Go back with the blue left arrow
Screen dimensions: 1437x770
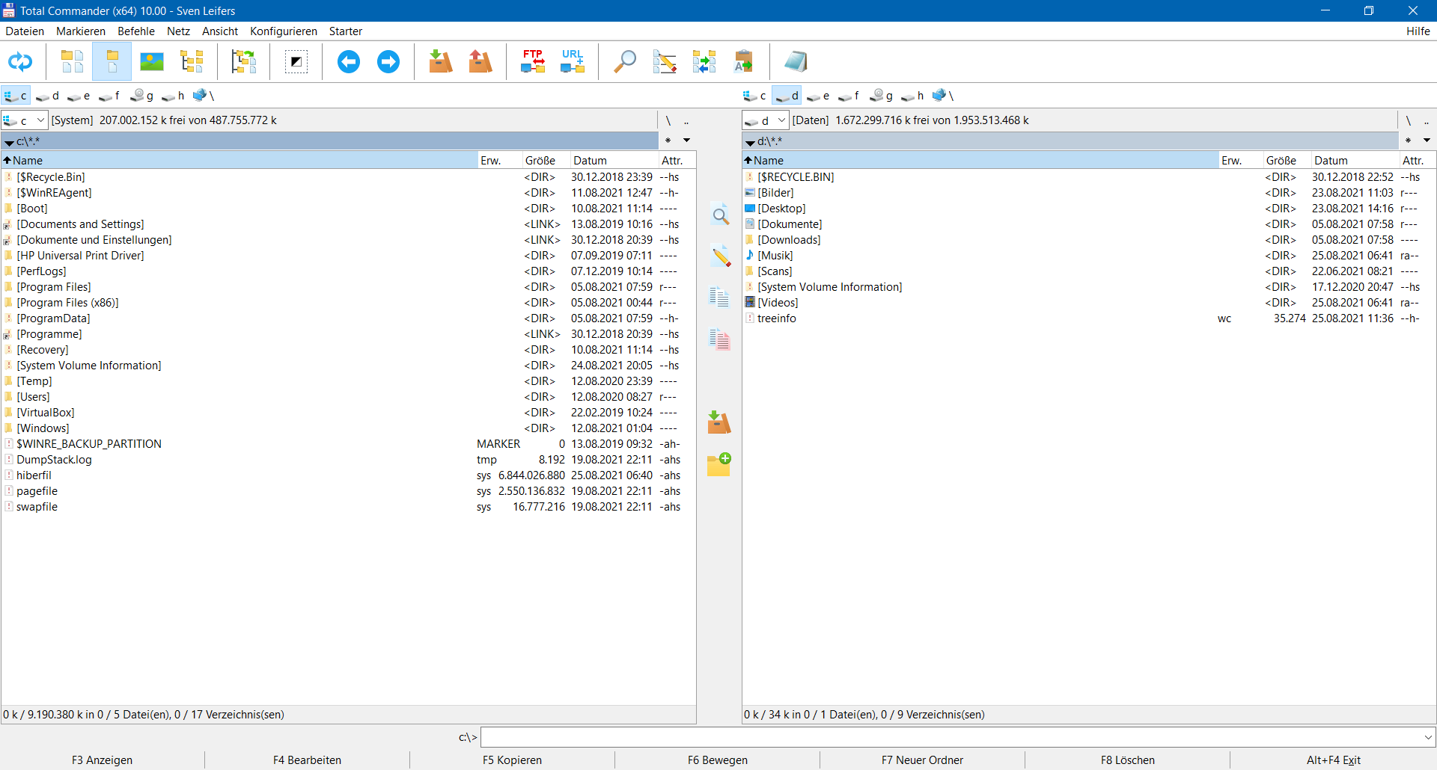(x=348, y=62)
